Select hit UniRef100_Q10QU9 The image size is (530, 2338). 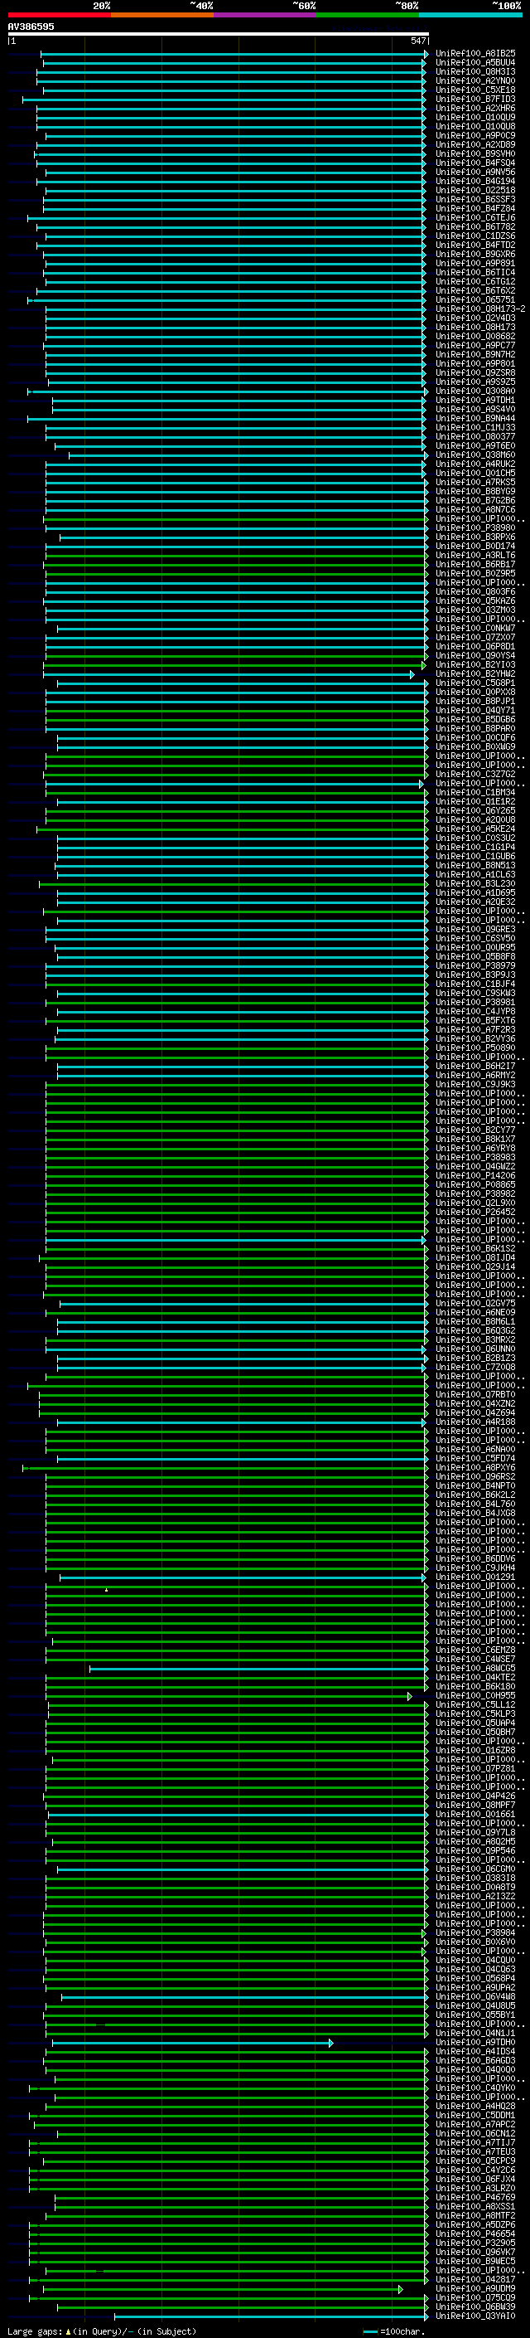pos(475,117)
